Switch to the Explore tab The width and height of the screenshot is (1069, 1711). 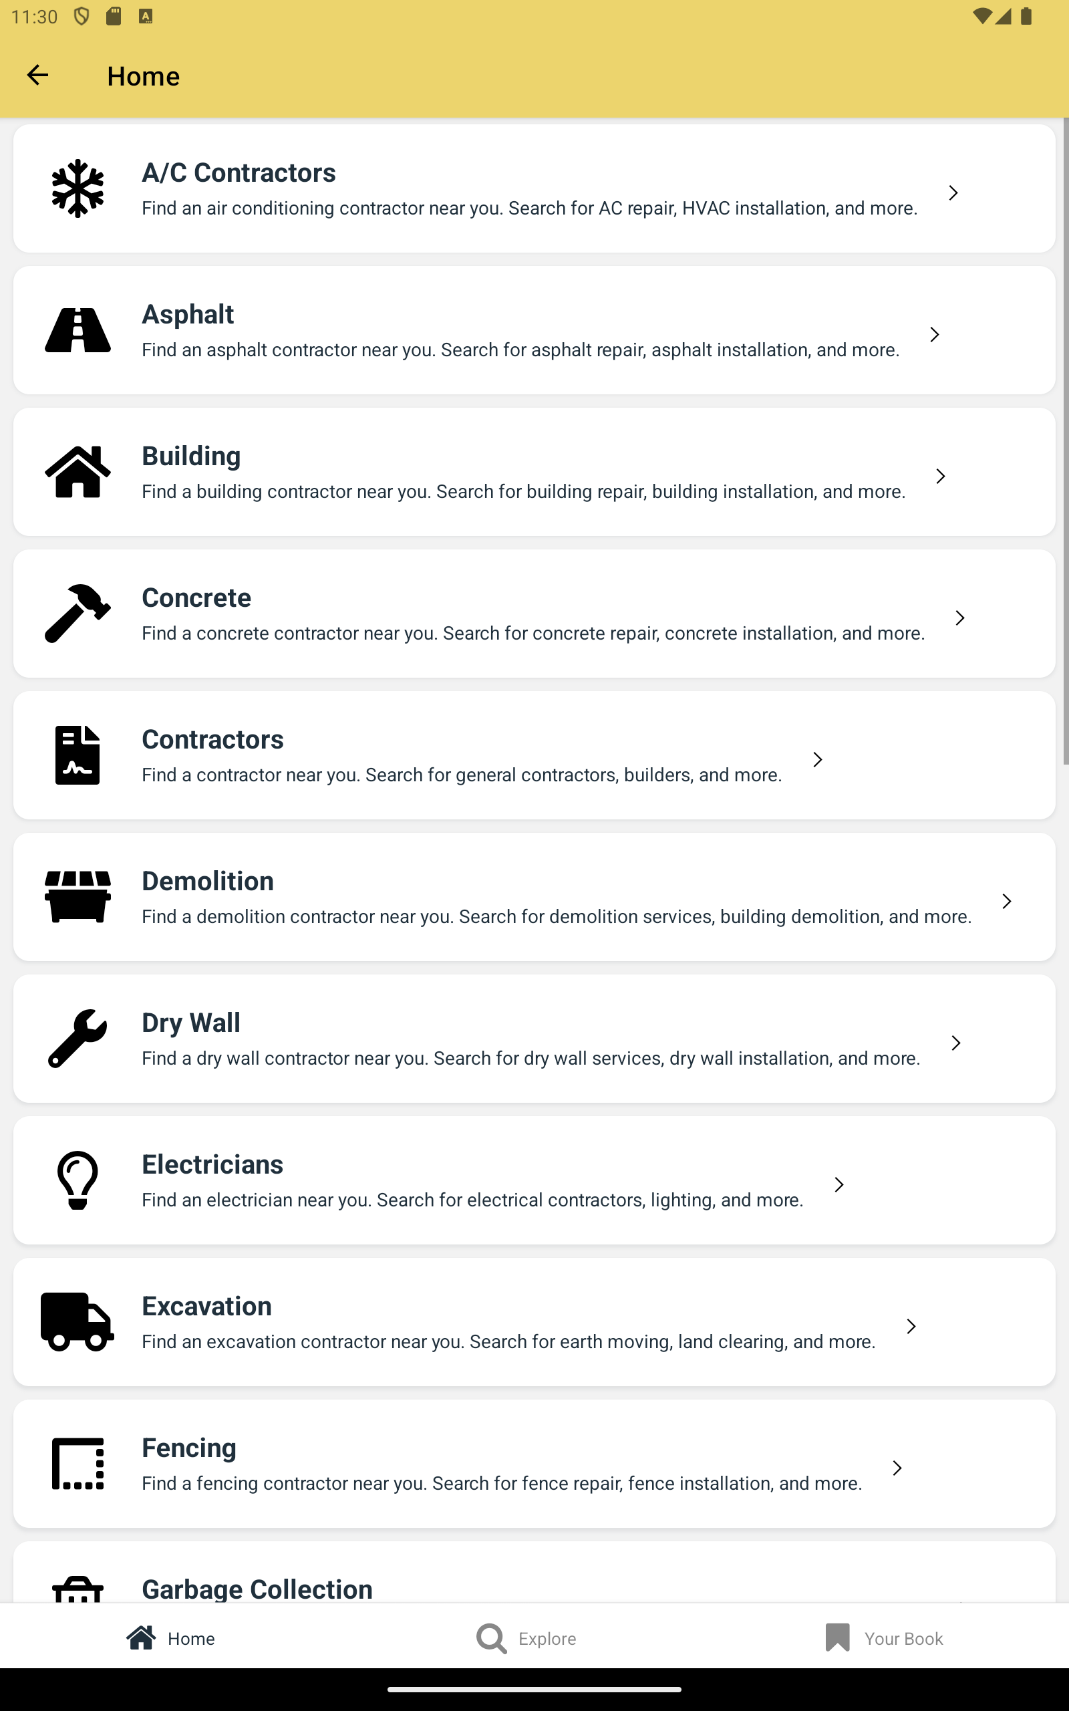point(526,1638)
